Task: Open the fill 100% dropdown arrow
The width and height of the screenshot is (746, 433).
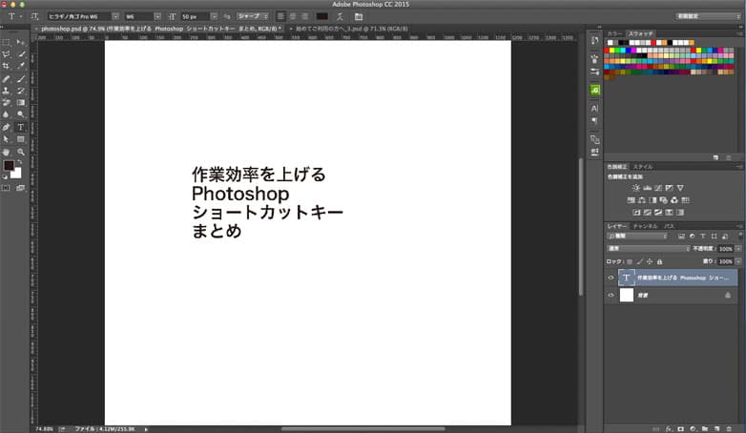Action: point(738,261)
